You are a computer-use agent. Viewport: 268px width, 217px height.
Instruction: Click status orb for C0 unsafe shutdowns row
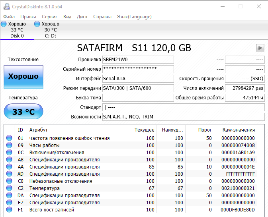pyautogui.click(x=9, y=181)
